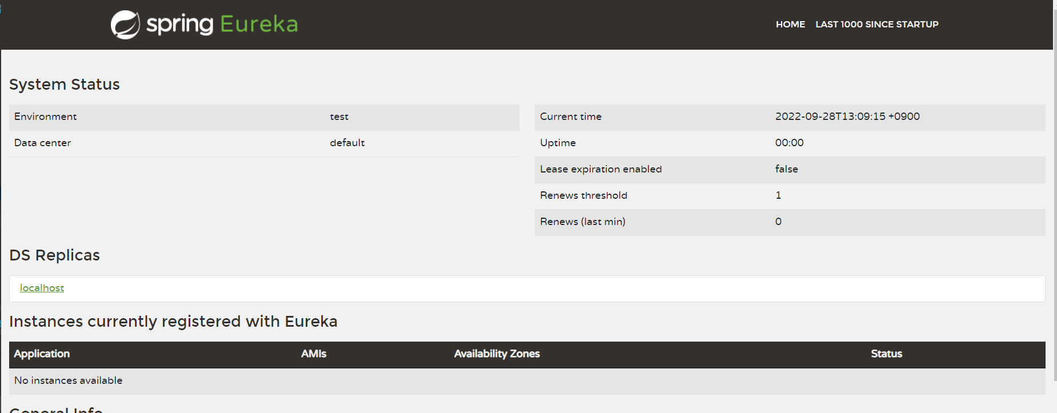Image resolution: width=1057 pixels, height=413 pixels.
Task: Select the timestamp 2022-09-28T13:09:15 +0900
Action: coord(847,117)
